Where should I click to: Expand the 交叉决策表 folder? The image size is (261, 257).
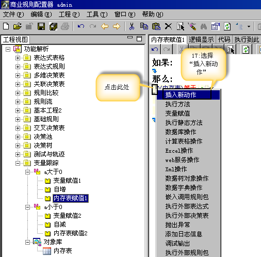(18, 128)
